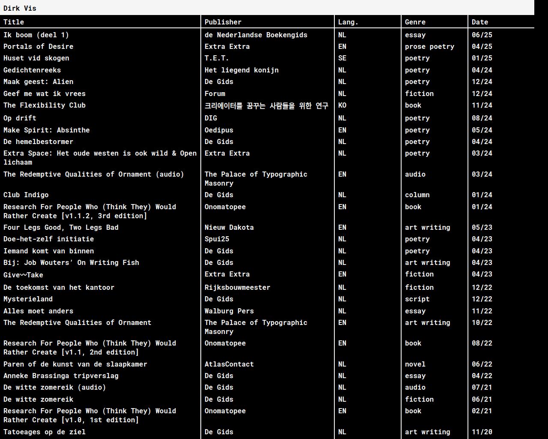Click publisher Het liegend konijn
Screen dimensions: 548x439
coord(241,70)
